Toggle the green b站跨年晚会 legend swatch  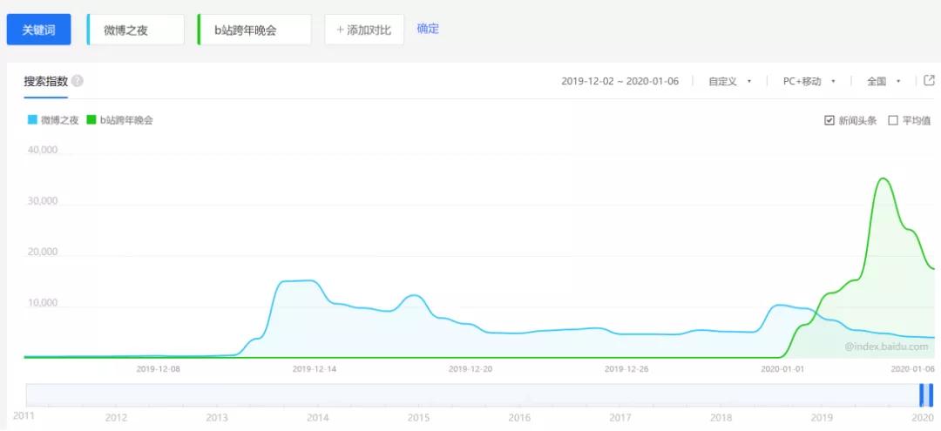click(92, 120)
